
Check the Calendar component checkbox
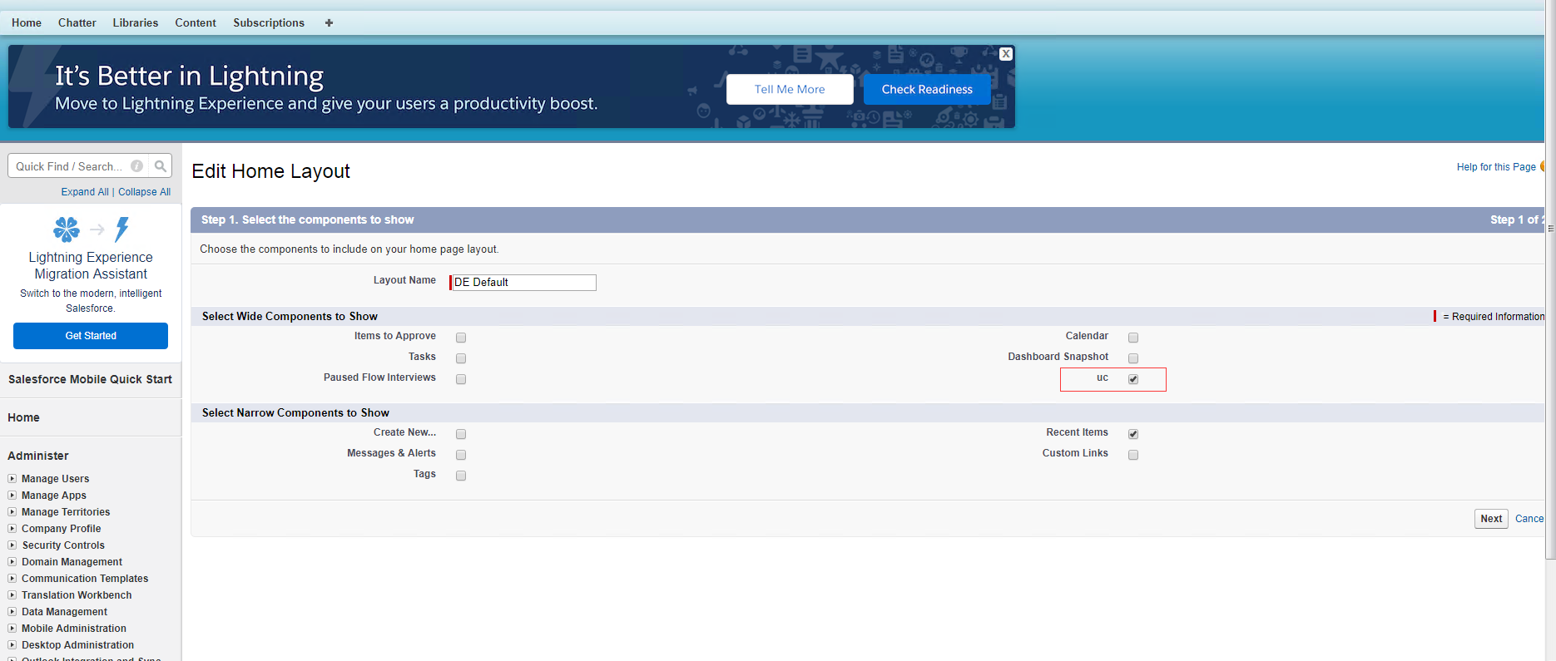tap(1133, 338)
